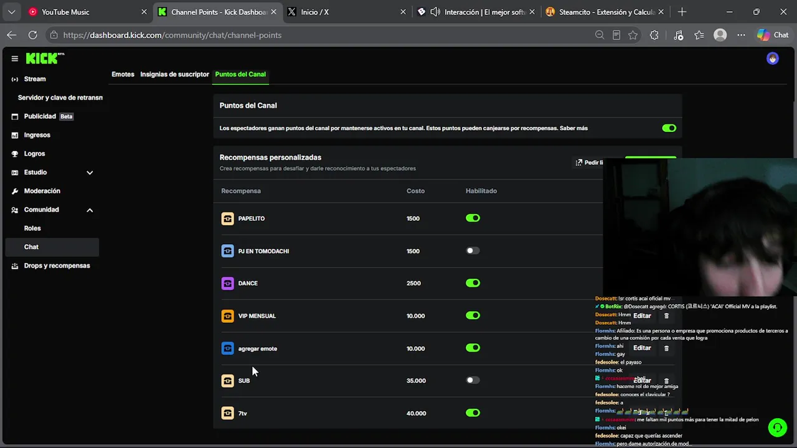
Task: Click the PAPELITO reward icon
Action: pos(227,218)
